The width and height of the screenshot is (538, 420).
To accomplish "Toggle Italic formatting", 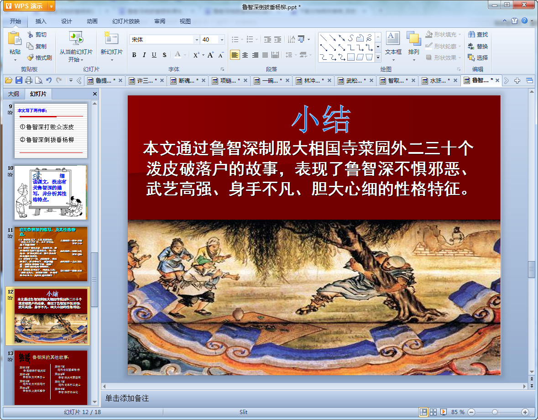I will pyautogui.click(x=144, y=55).
